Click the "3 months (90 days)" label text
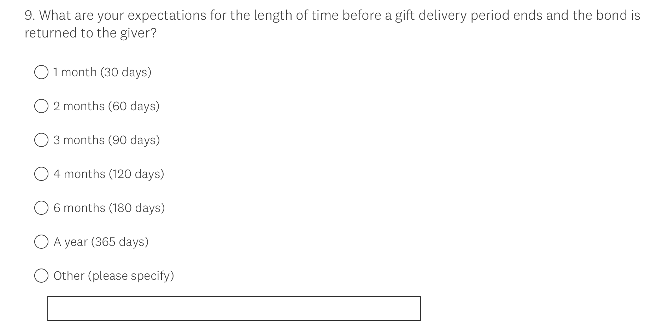 click(x=106, y=140)
